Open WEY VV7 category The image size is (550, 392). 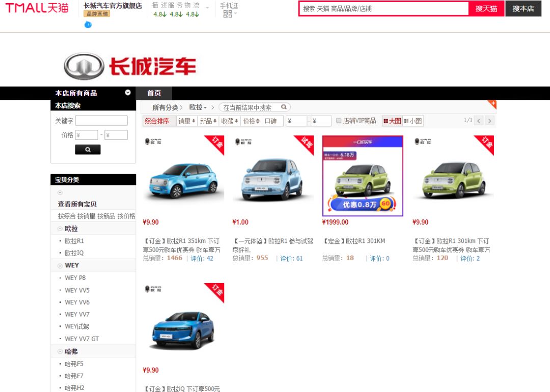(x=77, y=314)
